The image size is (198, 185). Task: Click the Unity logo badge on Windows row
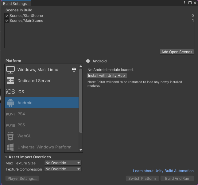point(74,69)
